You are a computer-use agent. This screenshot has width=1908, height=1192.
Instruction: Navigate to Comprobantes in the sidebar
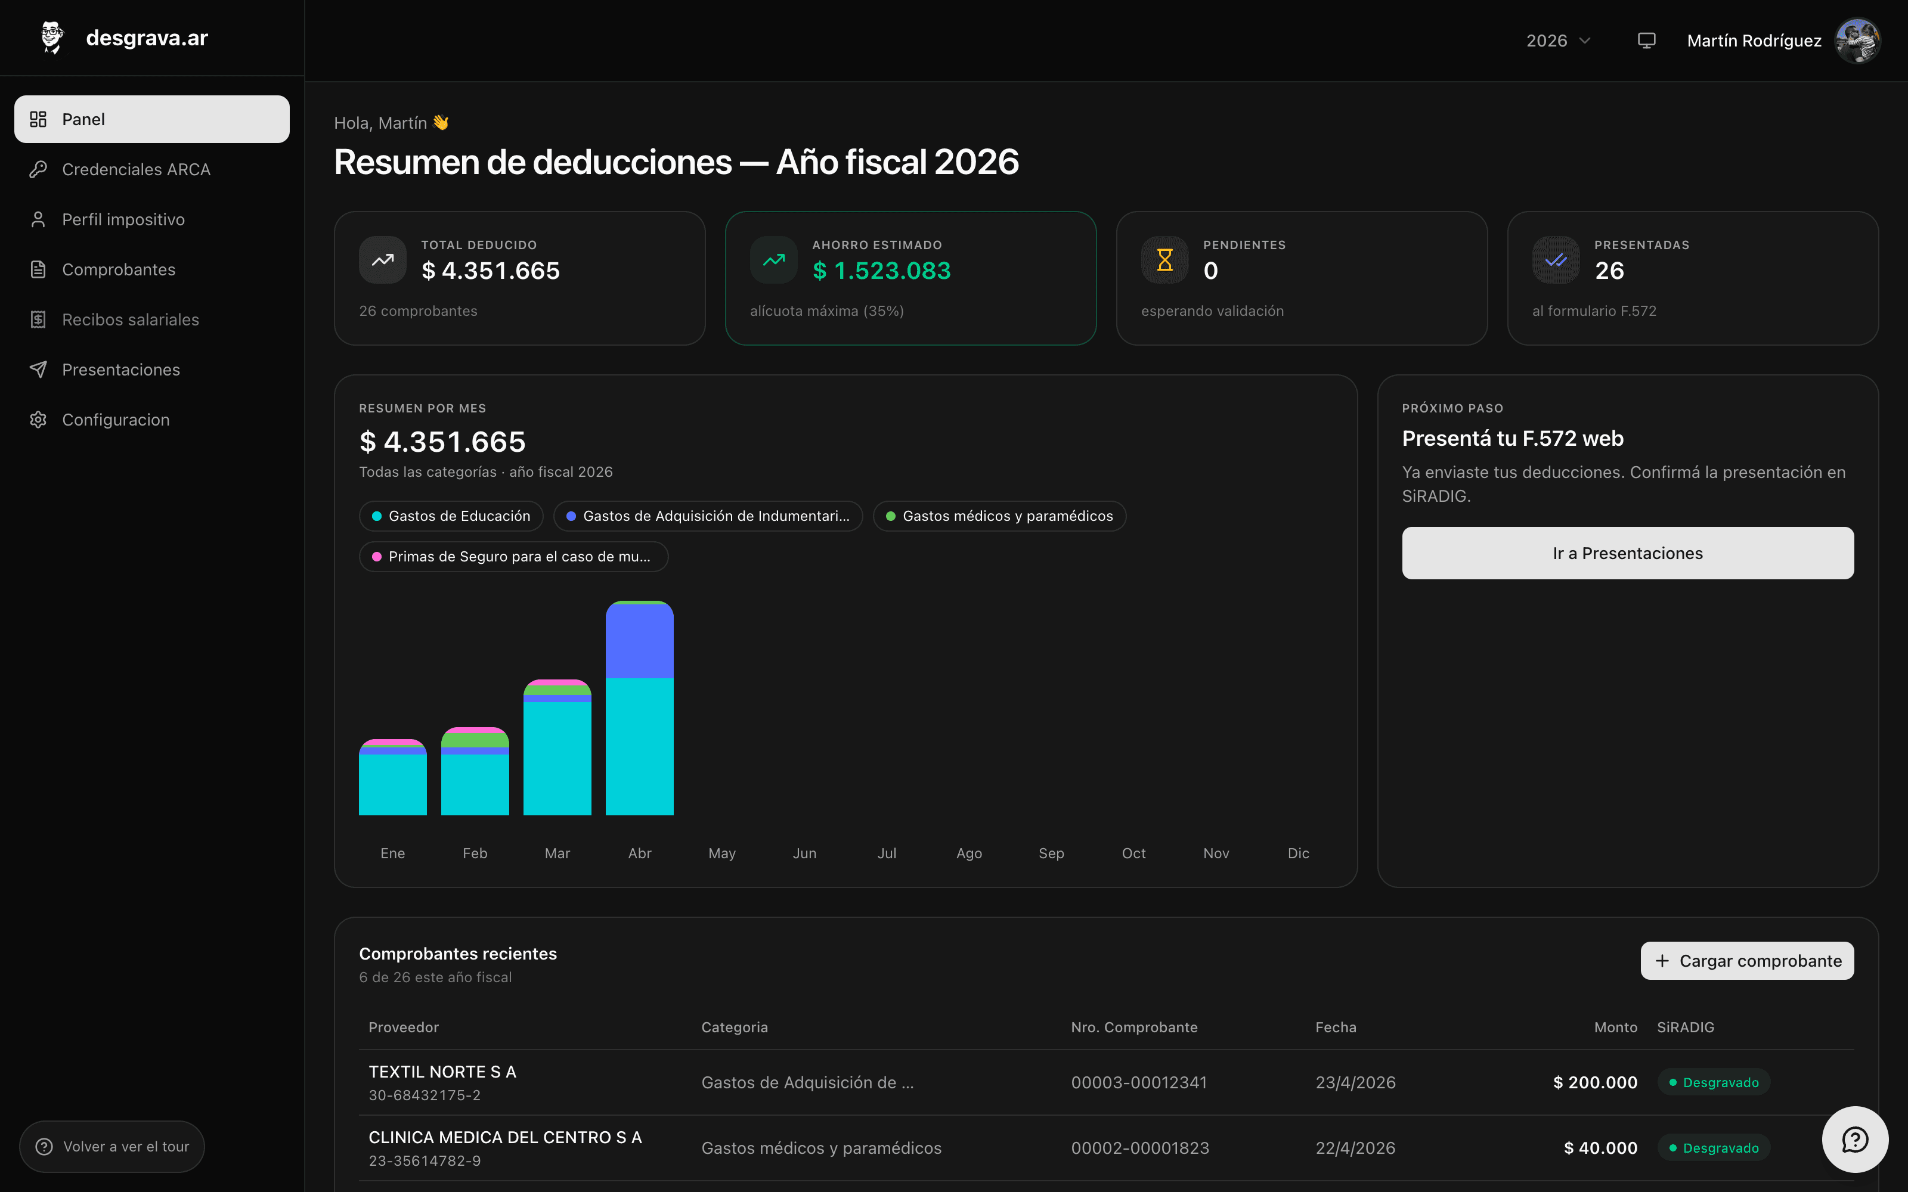[x=152, y=269]
